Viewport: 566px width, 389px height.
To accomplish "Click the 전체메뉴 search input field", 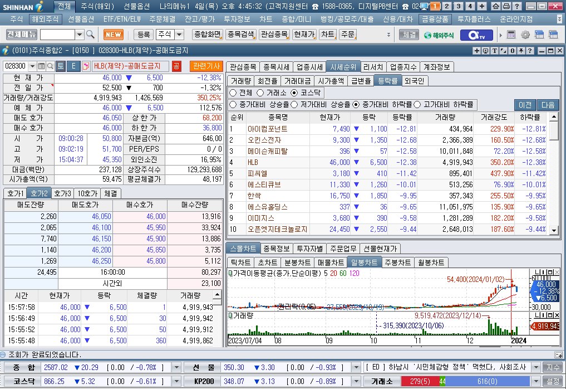I will click(58, 35).
